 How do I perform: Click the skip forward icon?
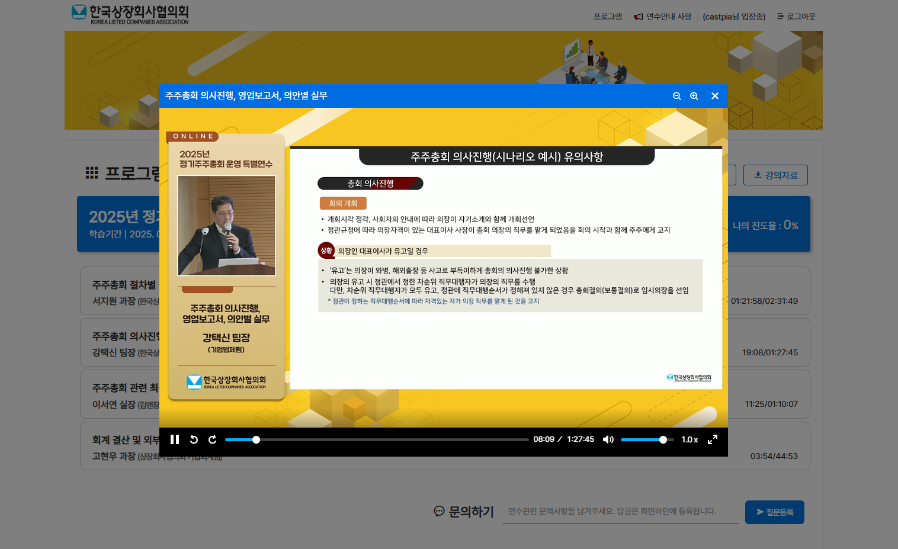coord(213,439)
